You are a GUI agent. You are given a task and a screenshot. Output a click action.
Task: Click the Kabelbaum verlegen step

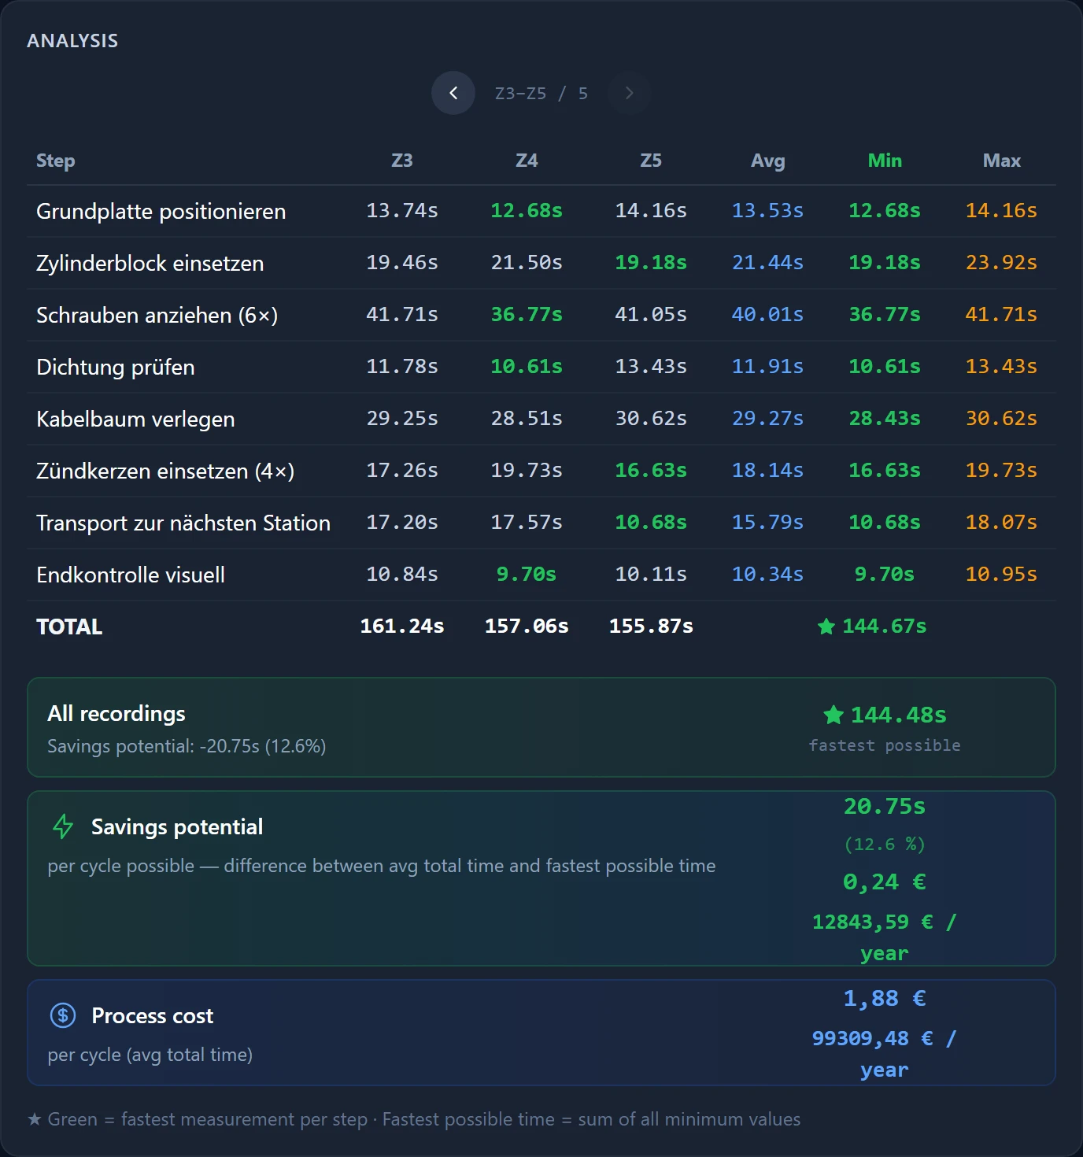(135, 419)
